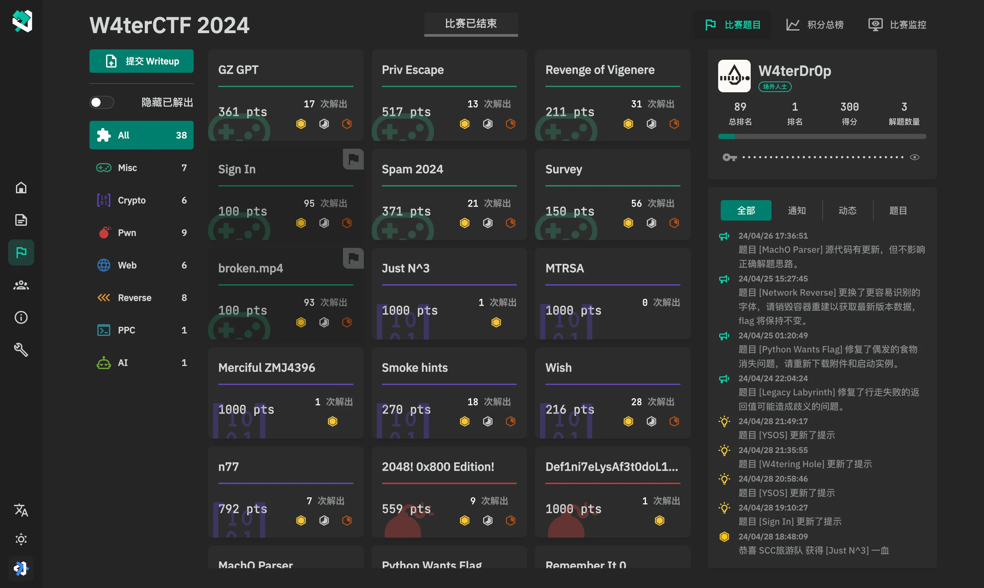
Task: Click the info circle icon in sidebar
Action: tap(21, 317)
